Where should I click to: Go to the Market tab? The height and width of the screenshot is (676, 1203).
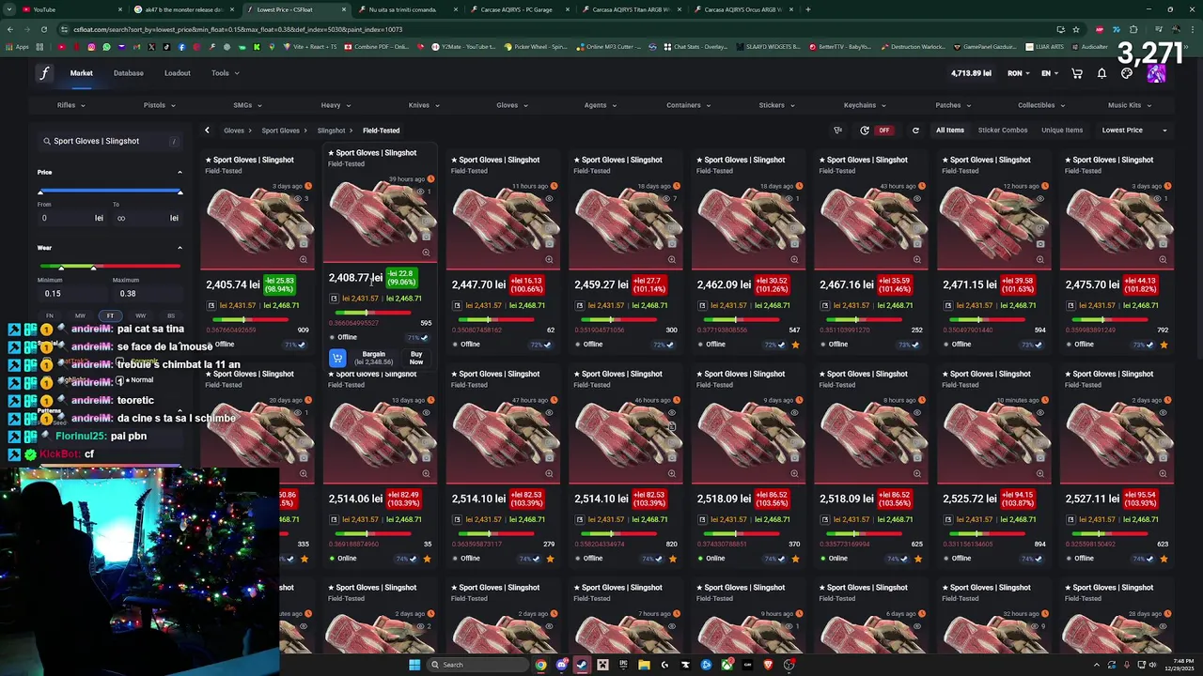[82, 73]
